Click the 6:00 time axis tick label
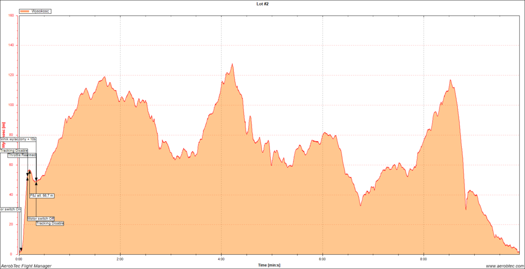Viewport: 525px width, 269px height. point(322,259)
